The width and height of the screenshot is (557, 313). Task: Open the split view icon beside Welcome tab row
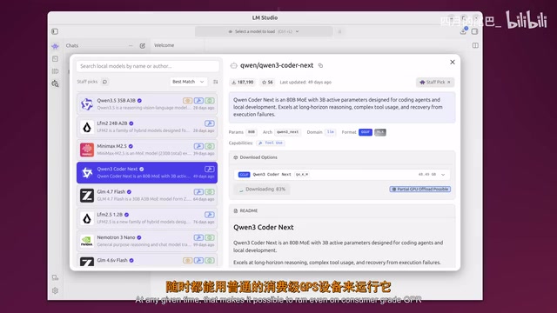475,45
